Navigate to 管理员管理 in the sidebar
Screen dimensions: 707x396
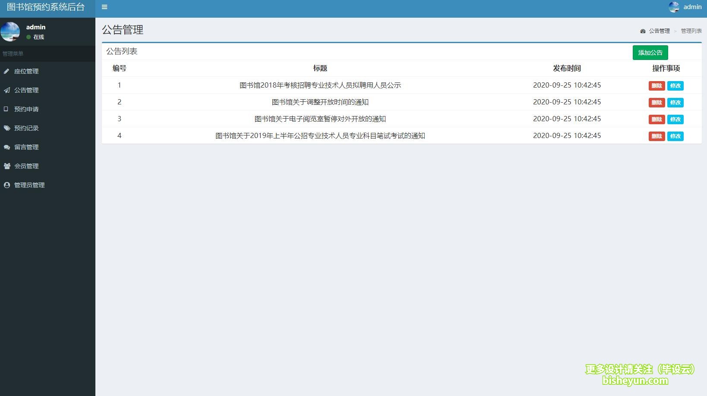(47, 185)
